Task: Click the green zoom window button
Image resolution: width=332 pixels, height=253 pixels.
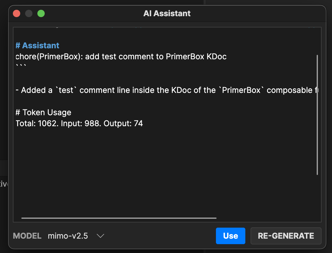Action: tap(41, 13)
